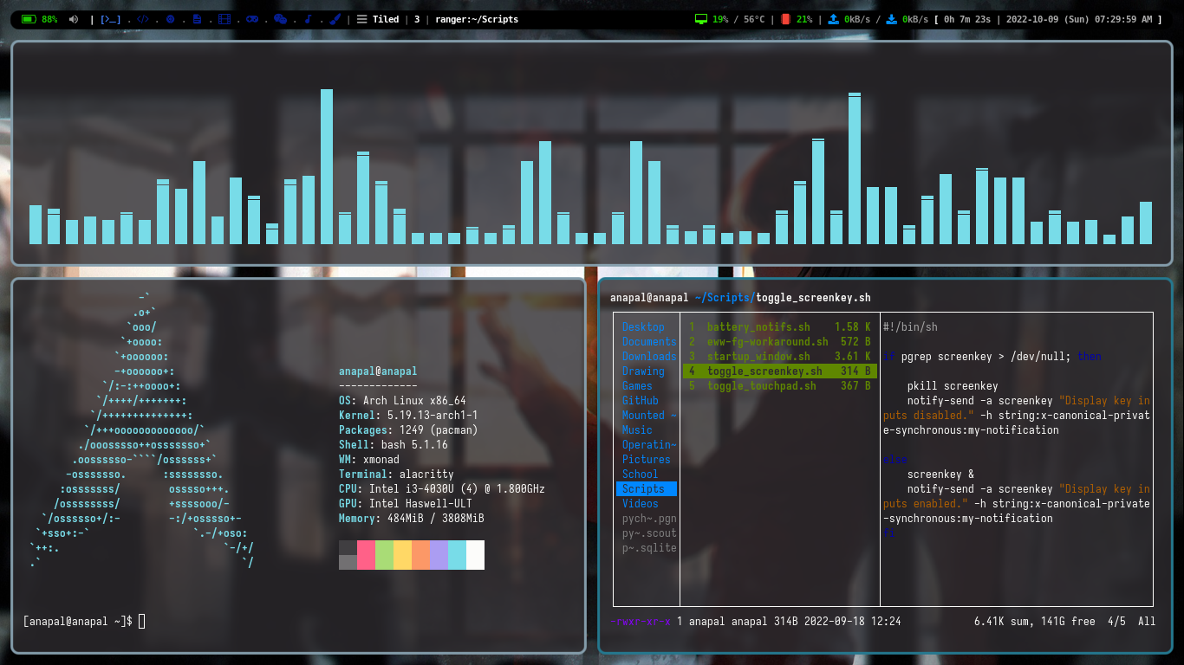The image size is (1184, 665).
Task: Switch to the web browser workspace icon
Action: point(170,19)
